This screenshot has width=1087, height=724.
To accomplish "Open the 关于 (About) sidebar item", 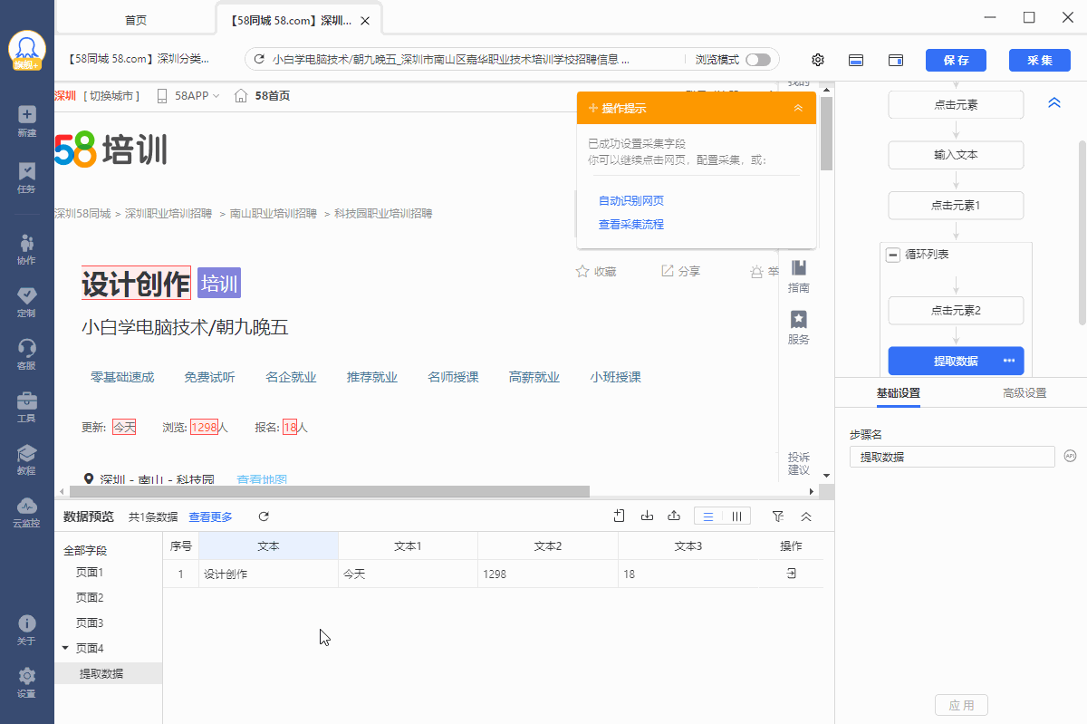I will (x=26, y=630).
